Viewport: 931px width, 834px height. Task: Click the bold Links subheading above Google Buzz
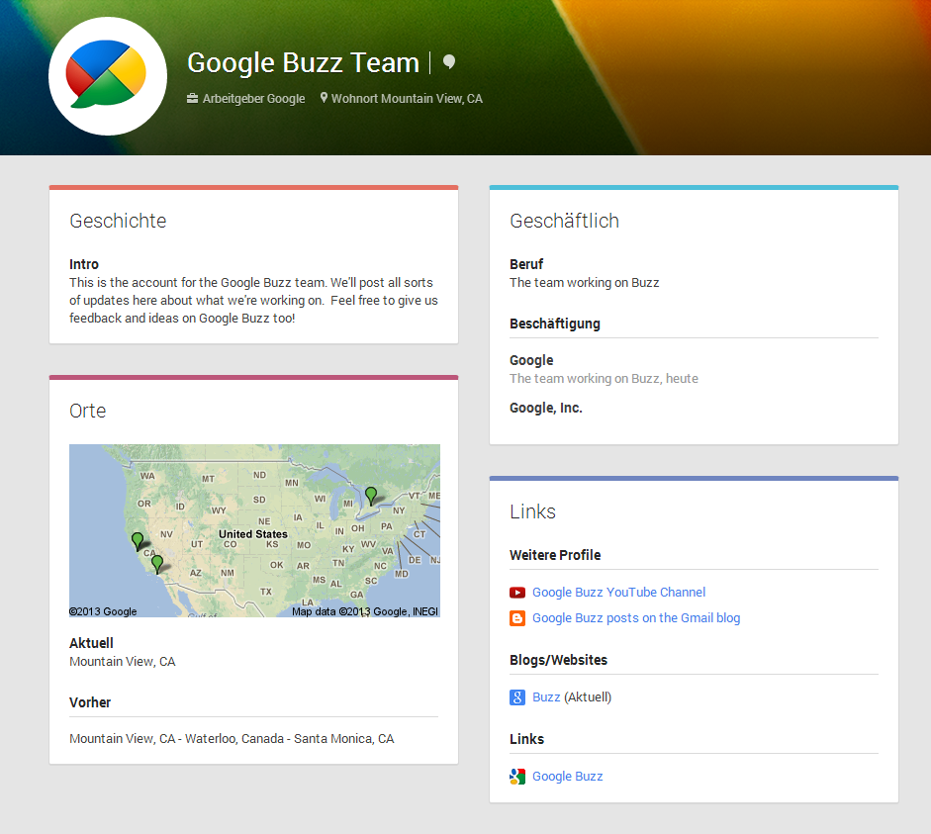(x=526, y=739)
